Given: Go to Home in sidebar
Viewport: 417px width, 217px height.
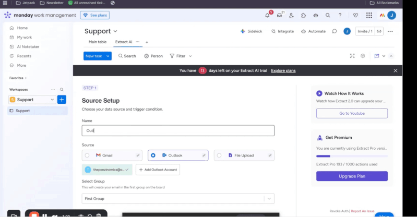Looking at the screenshot, I should 22,28.
